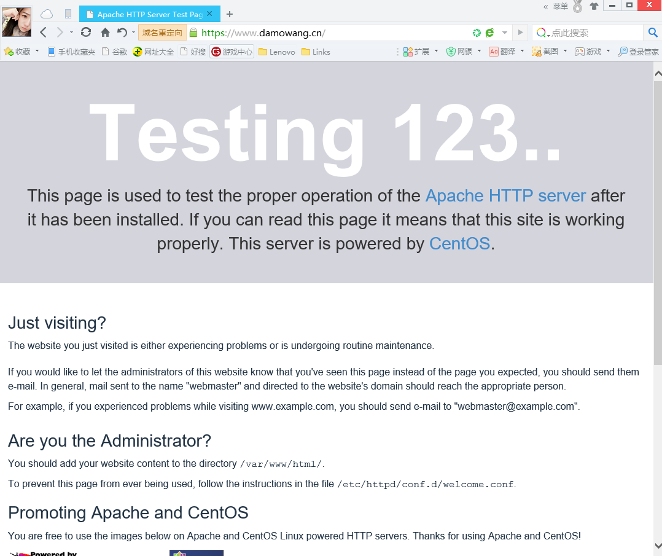
Task: Open the 菜单 menu
Action: pyautogui.click(x=560, y=6)
